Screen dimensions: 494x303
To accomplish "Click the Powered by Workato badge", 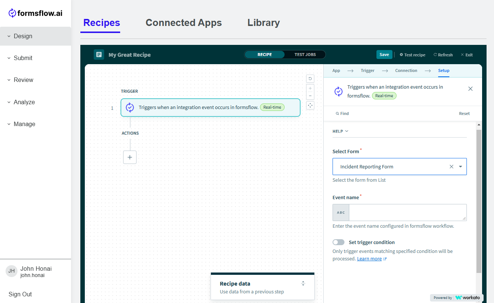I will pyautogui.click(x=457, y=297).
